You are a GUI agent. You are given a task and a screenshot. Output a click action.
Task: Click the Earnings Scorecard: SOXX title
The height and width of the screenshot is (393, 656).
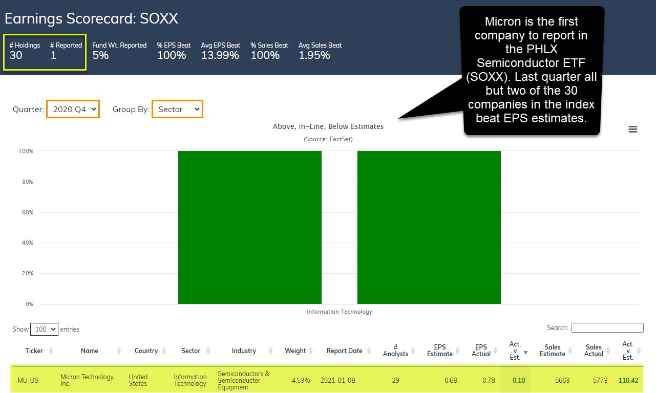(92, 19)
